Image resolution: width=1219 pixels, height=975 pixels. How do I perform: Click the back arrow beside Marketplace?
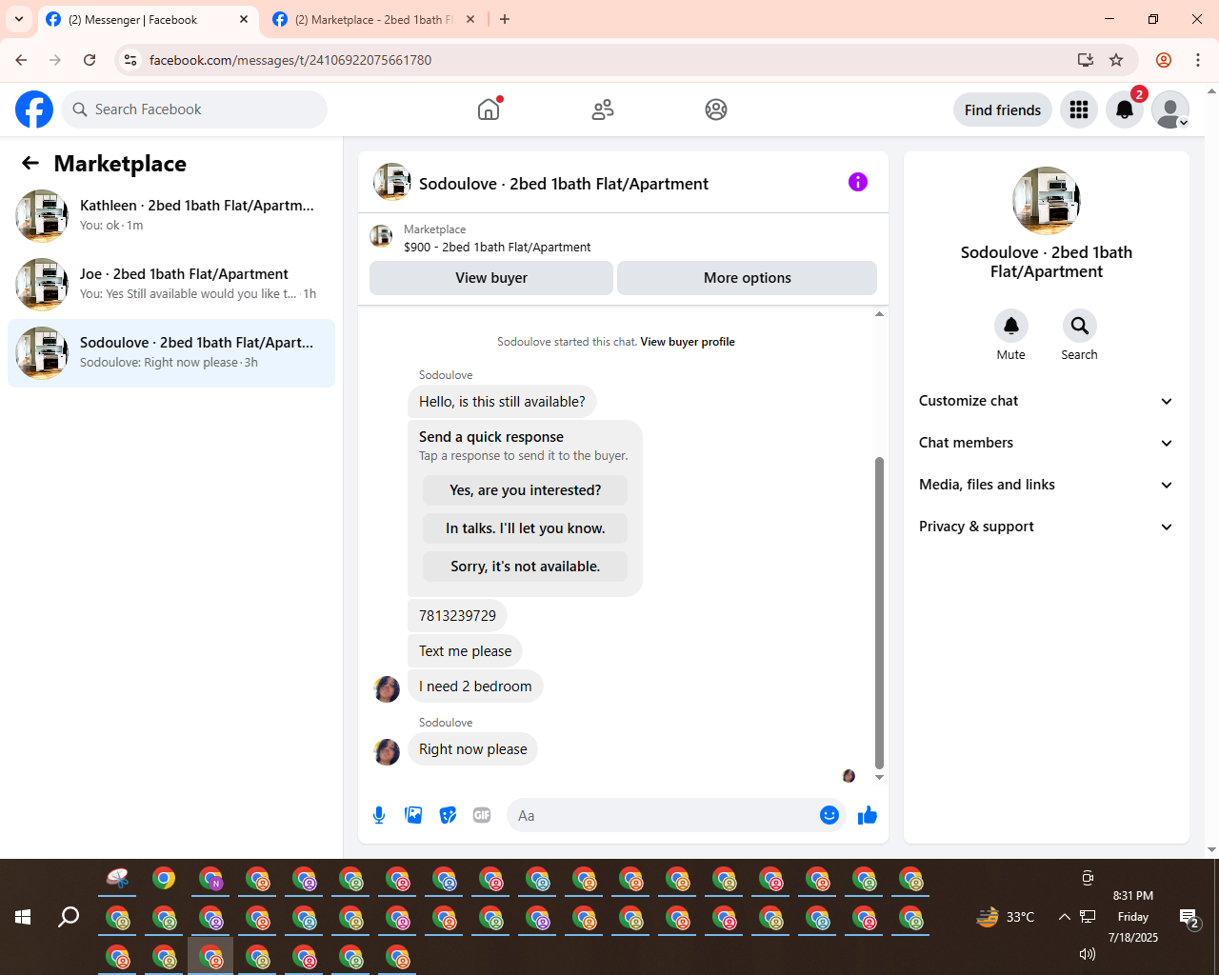click(30, 163)
